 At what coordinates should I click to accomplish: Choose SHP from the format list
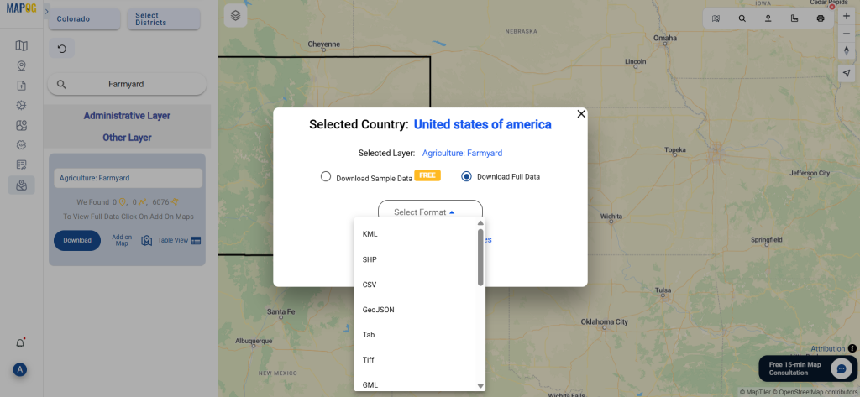click(370, 259)
